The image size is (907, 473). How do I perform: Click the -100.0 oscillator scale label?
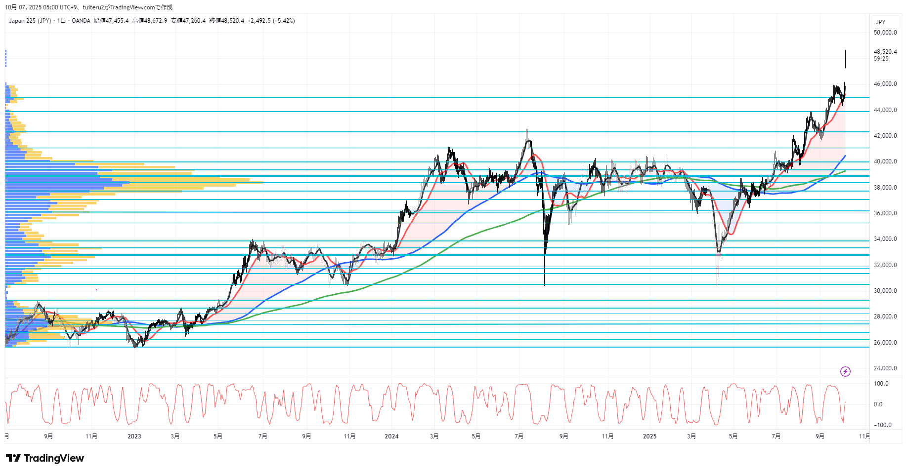pyautogui.click(x=882, y=425)
